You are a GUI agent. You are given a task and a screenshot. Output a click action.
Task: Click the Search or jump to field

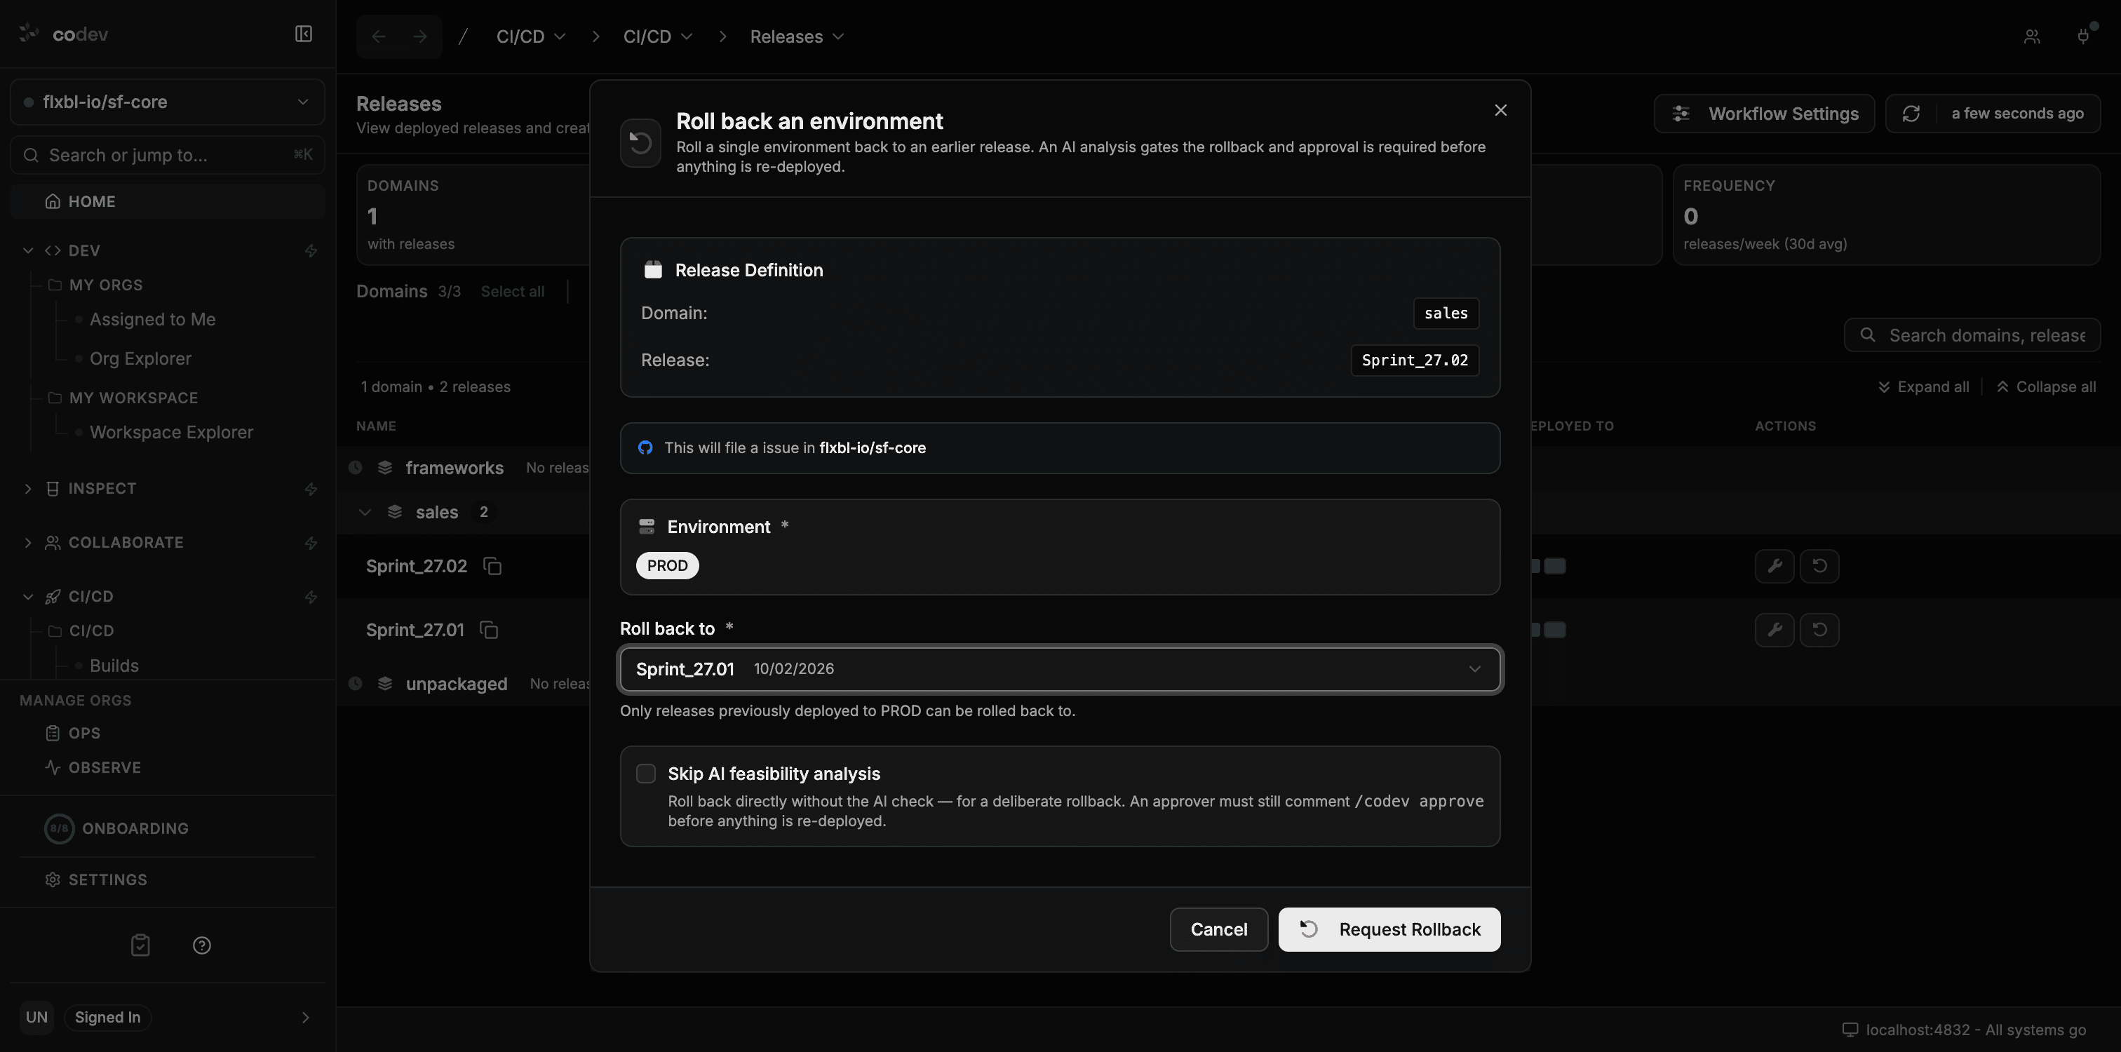[x=167, y=155]
